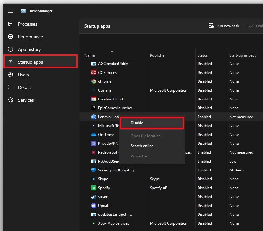Click the Processes sidebar icon
This screenshot has height=231, width=263.
10,24
